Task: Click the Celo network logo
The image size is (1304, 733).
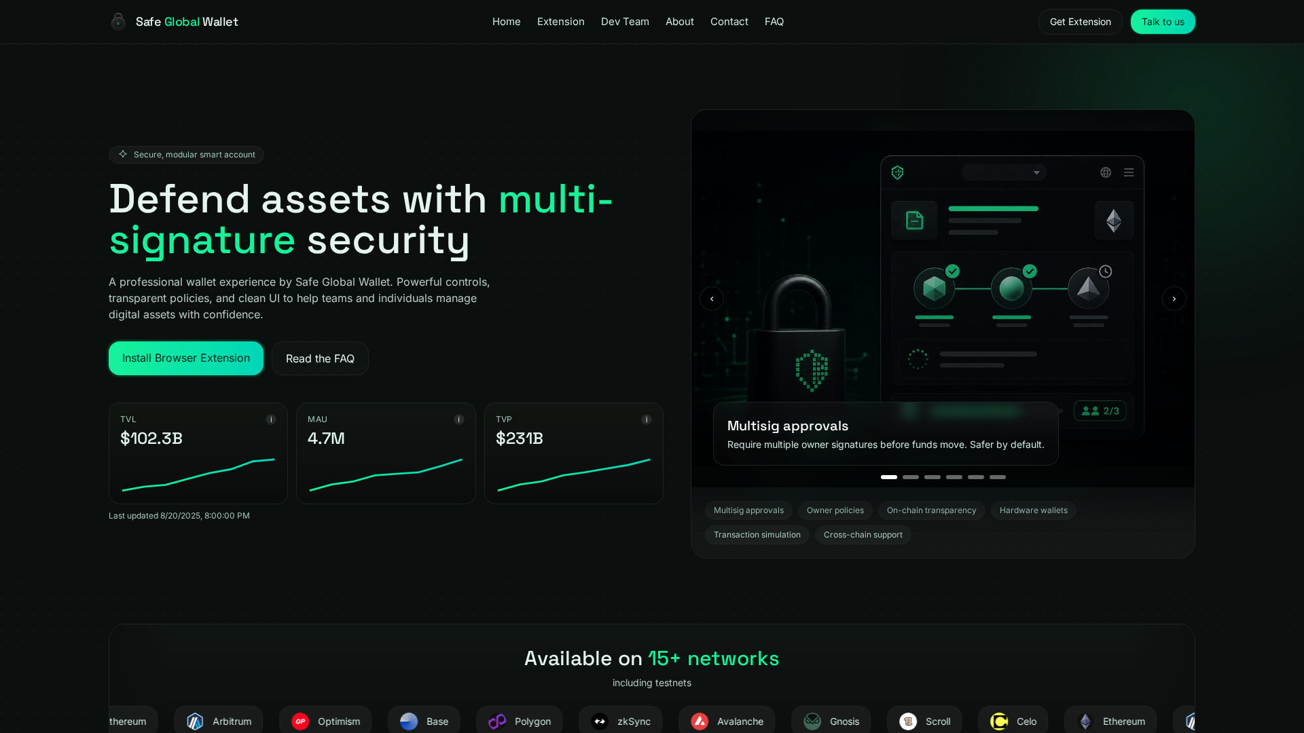Action: [999, 721]
